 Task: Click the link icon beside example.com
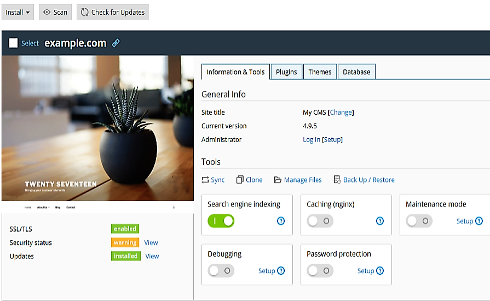pyautogui.click(x=116, y=43)
